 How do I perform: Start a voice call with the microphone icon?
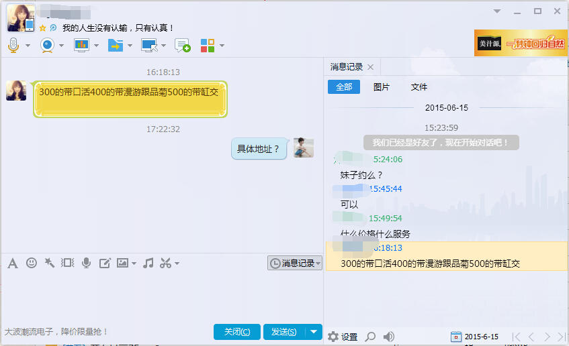point(13,46)
